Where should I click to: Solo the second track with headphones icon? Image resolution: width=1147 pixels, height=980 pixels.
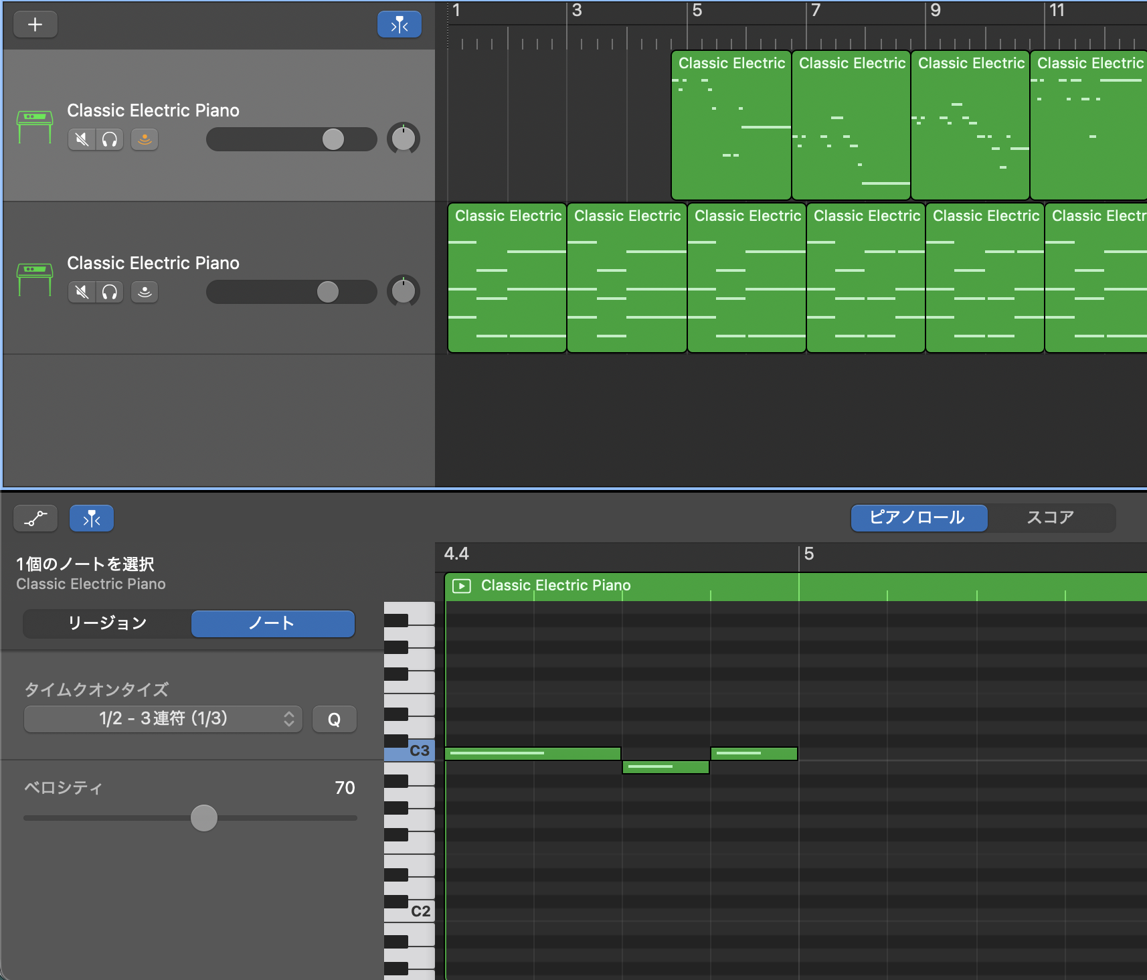click(110, 292)
